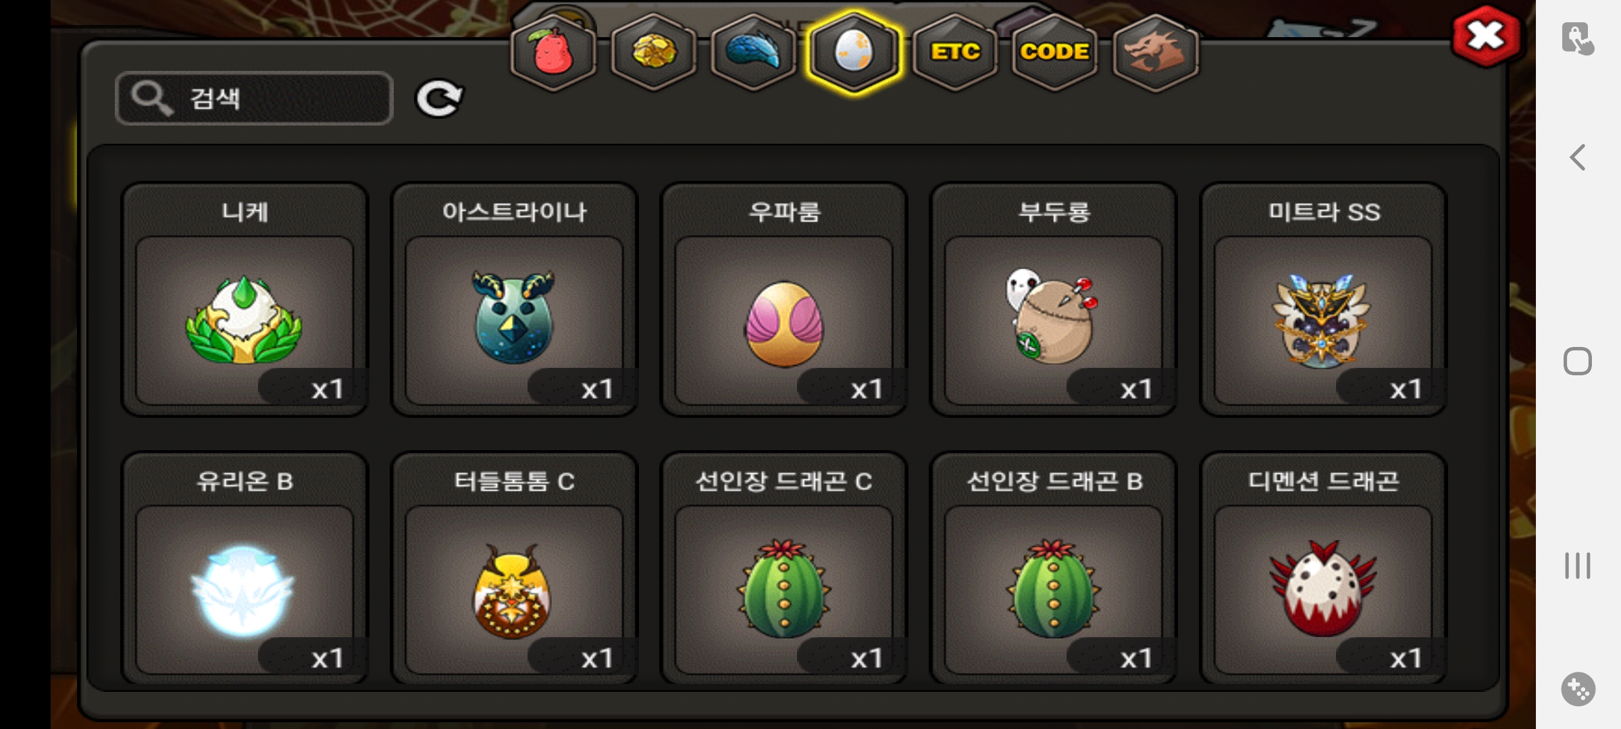
Task: Switch to the CODE tab
Action: pyautogui.click(x=1054, y=53)
